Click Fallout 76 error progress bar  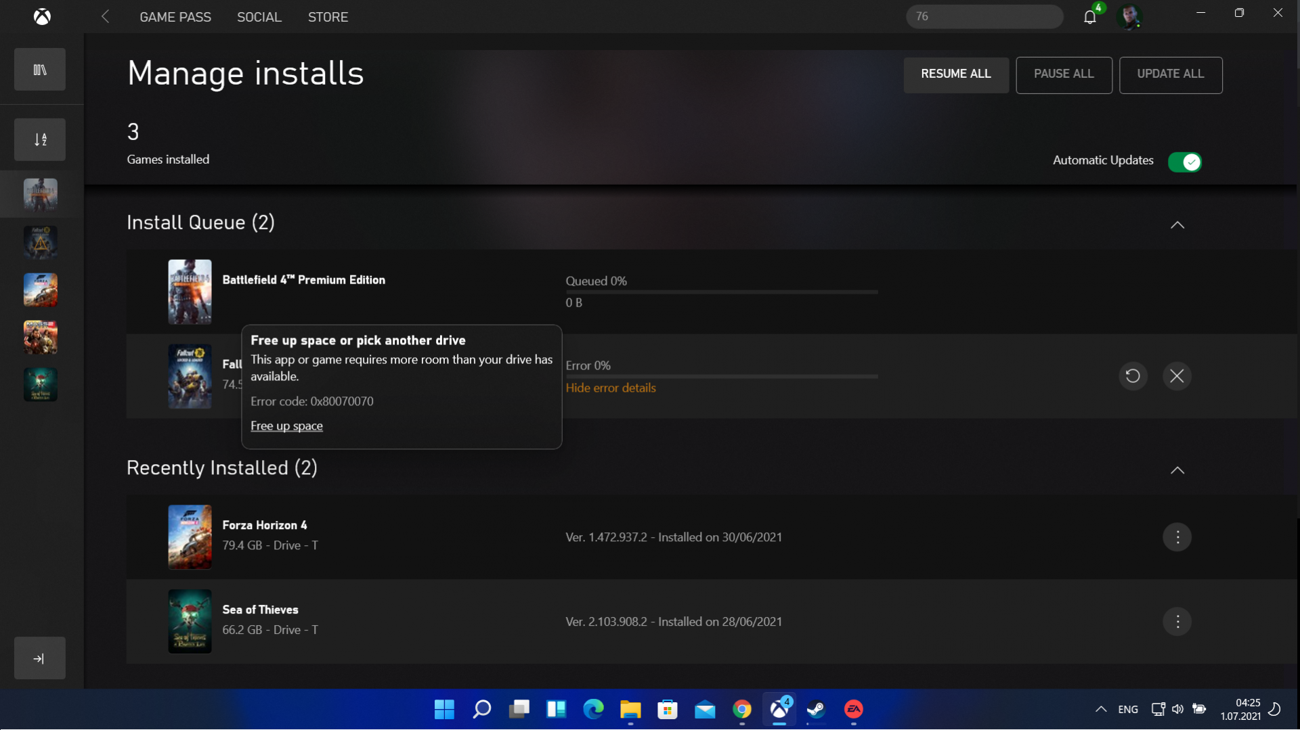[722, 376]
